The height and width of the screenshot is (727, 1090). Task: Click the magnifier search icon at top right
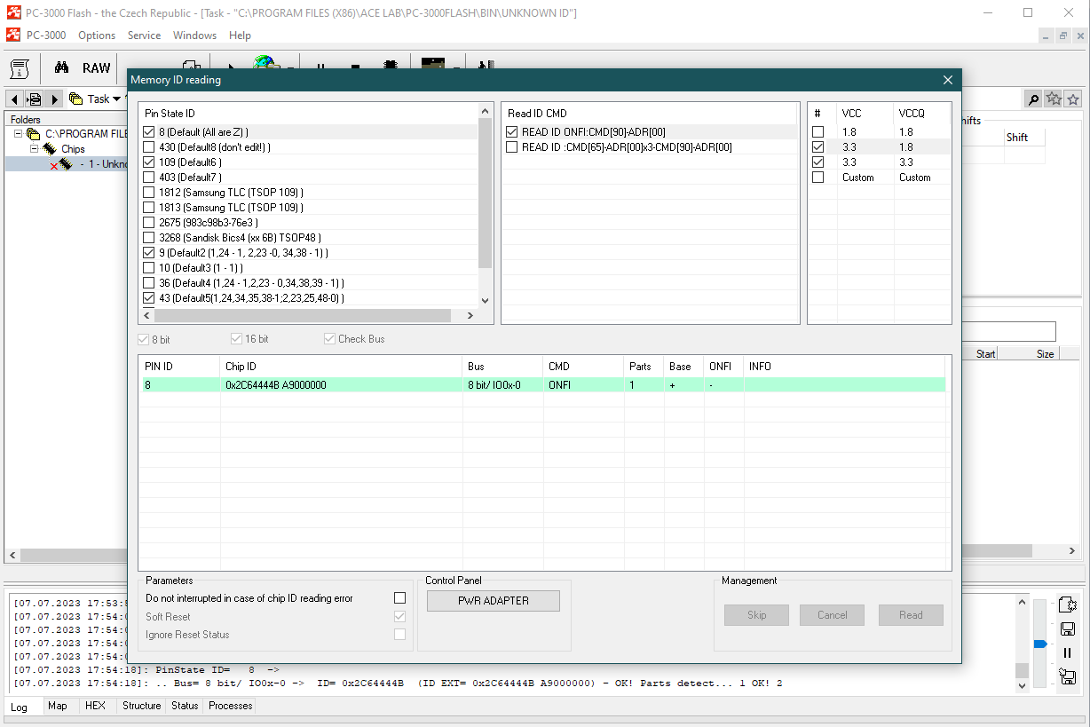pyautogui.click(x=1033, y=99)
